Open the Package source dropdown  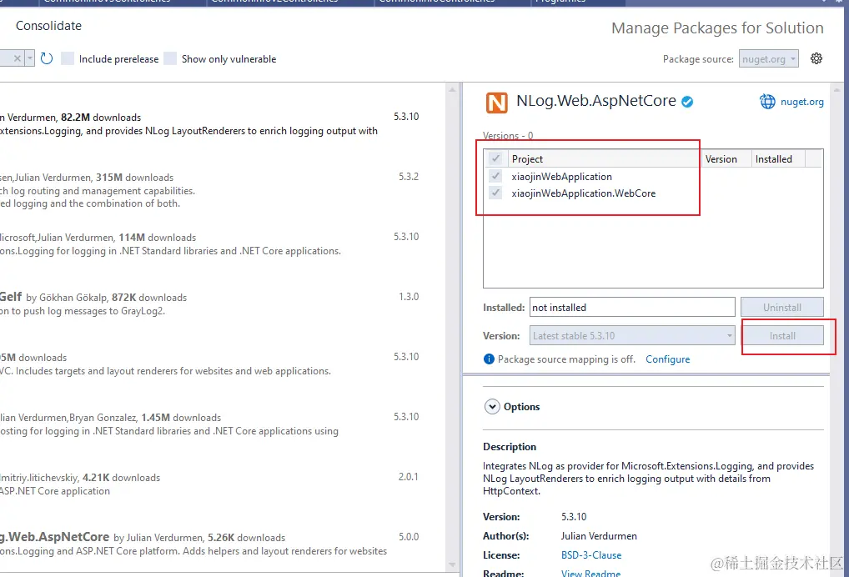(x=769, y=59)
